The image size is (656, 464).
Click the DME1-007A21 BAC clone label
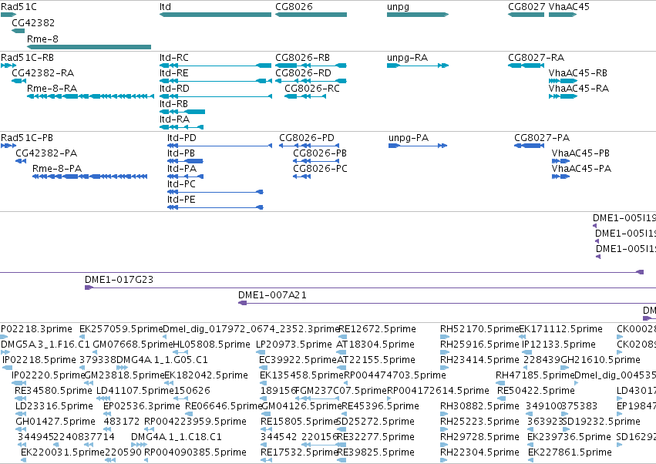[272, 295]
